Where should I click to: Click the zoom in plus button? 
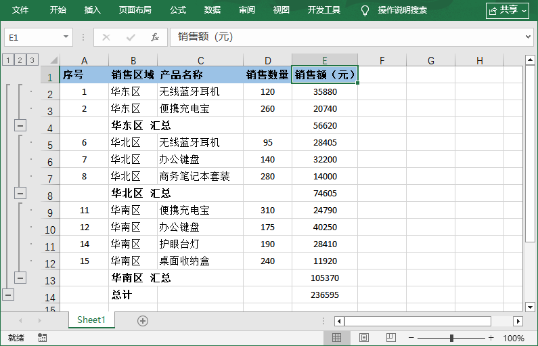(x=491, y=338)
